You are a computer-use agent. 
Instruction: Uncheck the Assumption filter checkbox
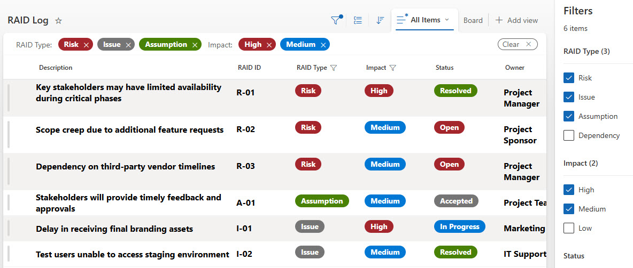pos(569,116)
